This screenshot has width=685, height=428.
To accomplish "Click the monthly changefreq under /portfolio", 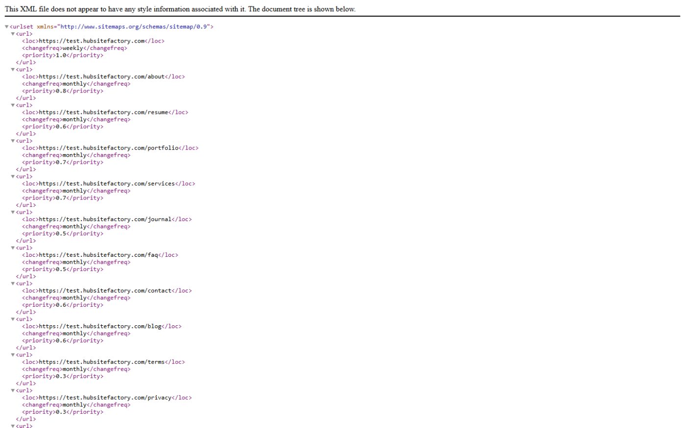I will (x=75, y=155).
